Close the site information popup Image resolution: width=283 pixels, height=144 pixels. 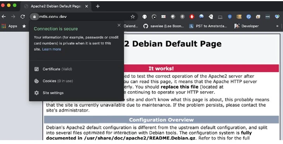[x=119, y=25]
